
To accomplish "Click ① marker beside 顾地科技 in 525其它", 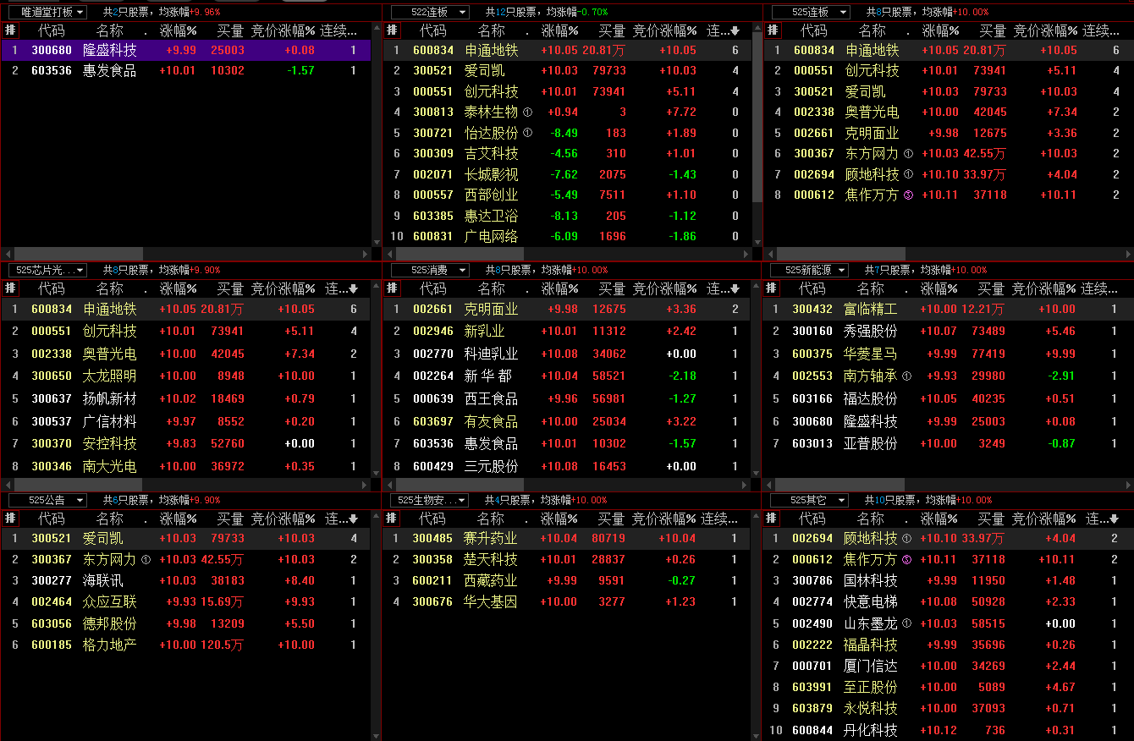I will coord(907,538).
